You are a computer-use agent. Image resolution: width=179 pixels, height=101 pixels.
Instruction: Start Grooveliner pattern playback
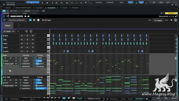(x=34, y=20)
